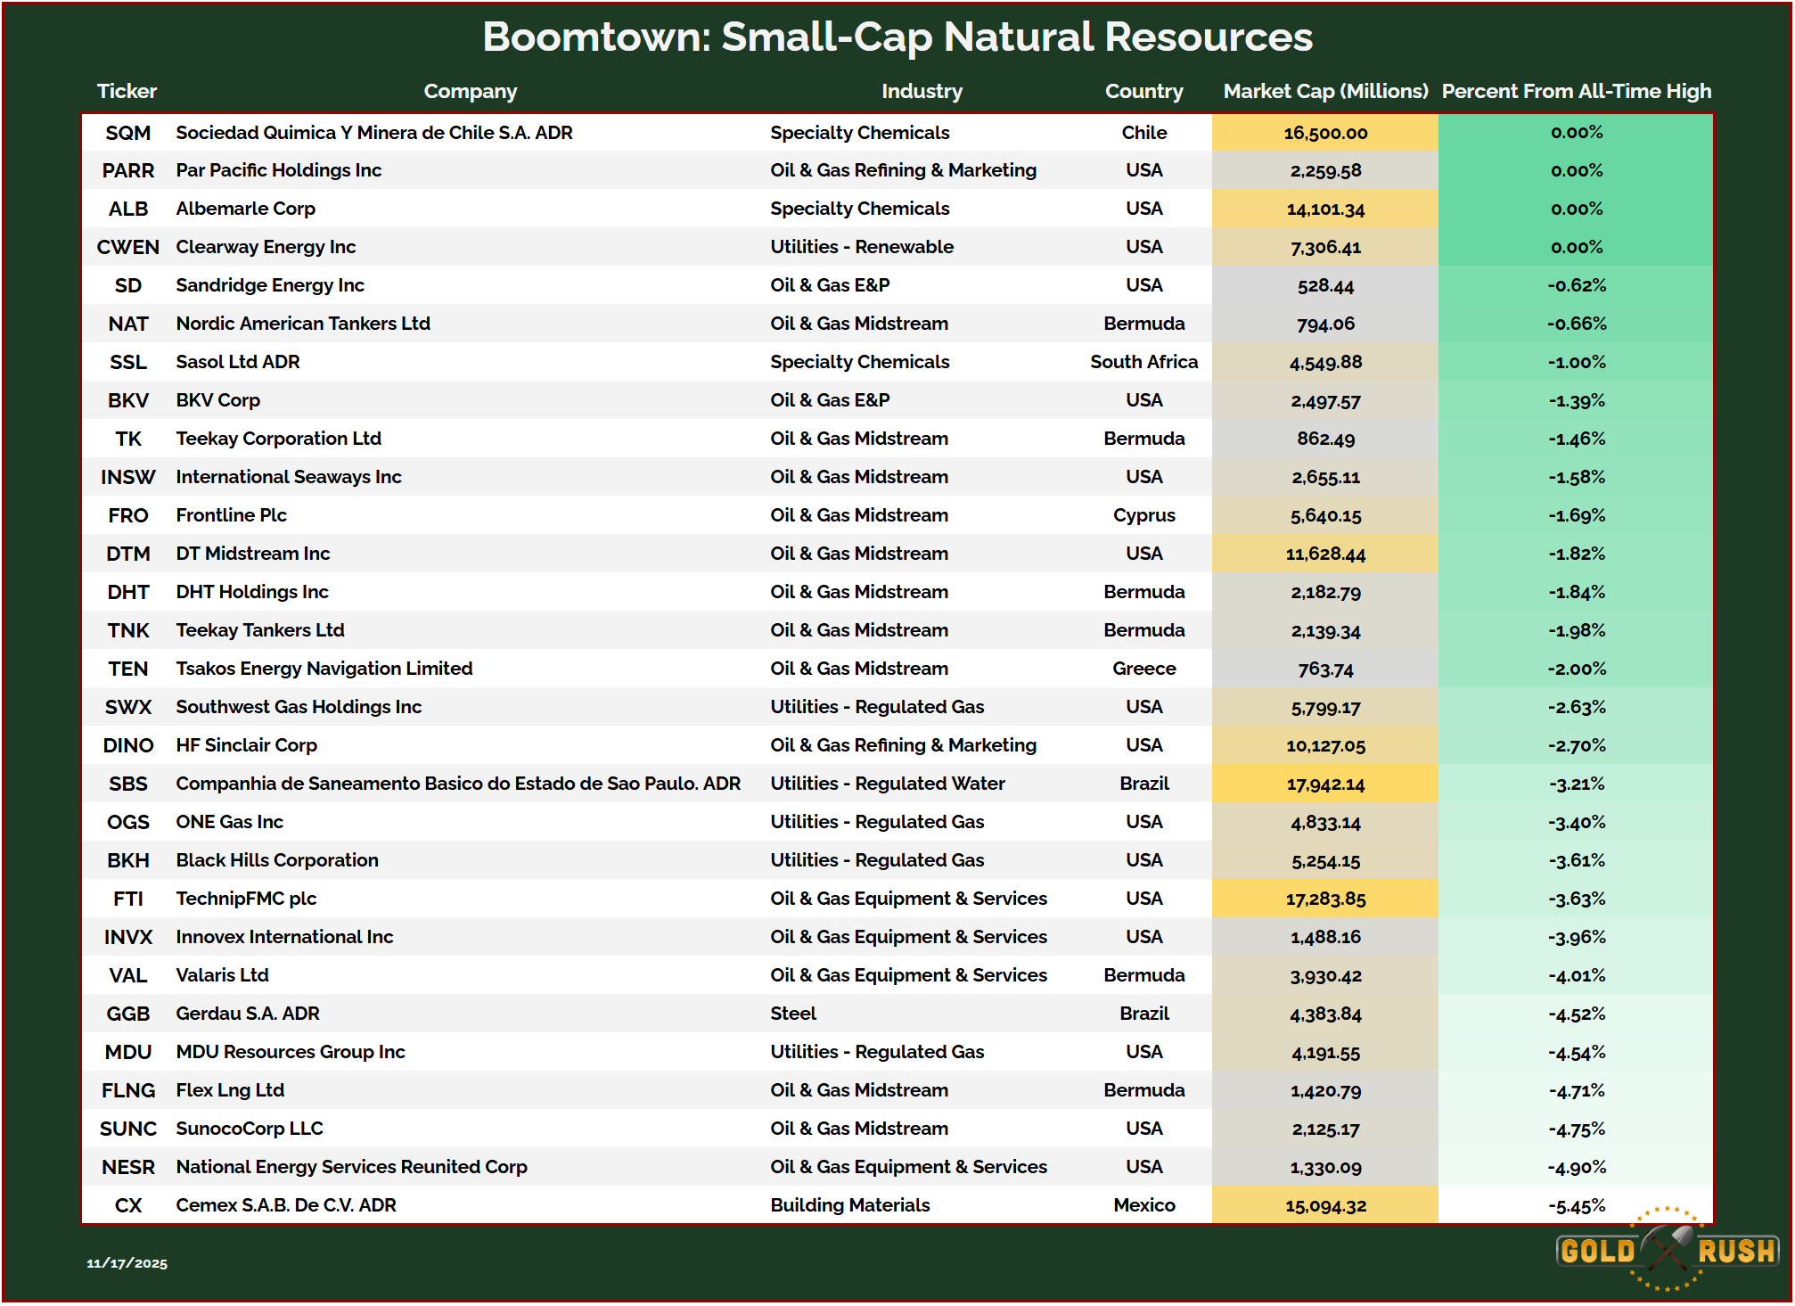Click the Ticker column header
Image resolution: width=1795 pixels, height=1306 pixels.
[x=127, y=91]
